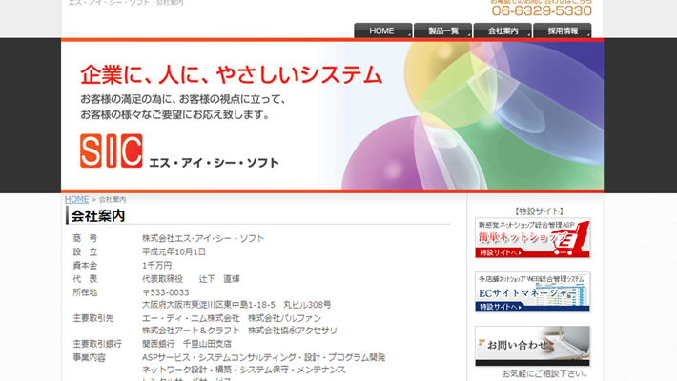The width and height of the screenshot is (677, 381).
Task: Select bank text 関西銀行 千里山田支店
Action: coord(187,344)
